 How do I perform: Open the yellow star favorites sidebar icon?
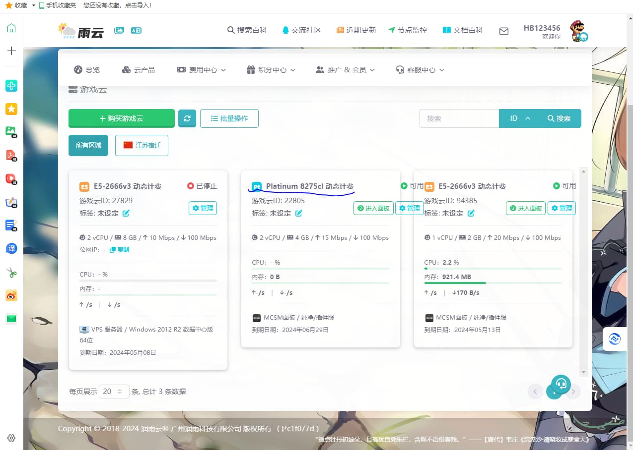coord(11,109)
